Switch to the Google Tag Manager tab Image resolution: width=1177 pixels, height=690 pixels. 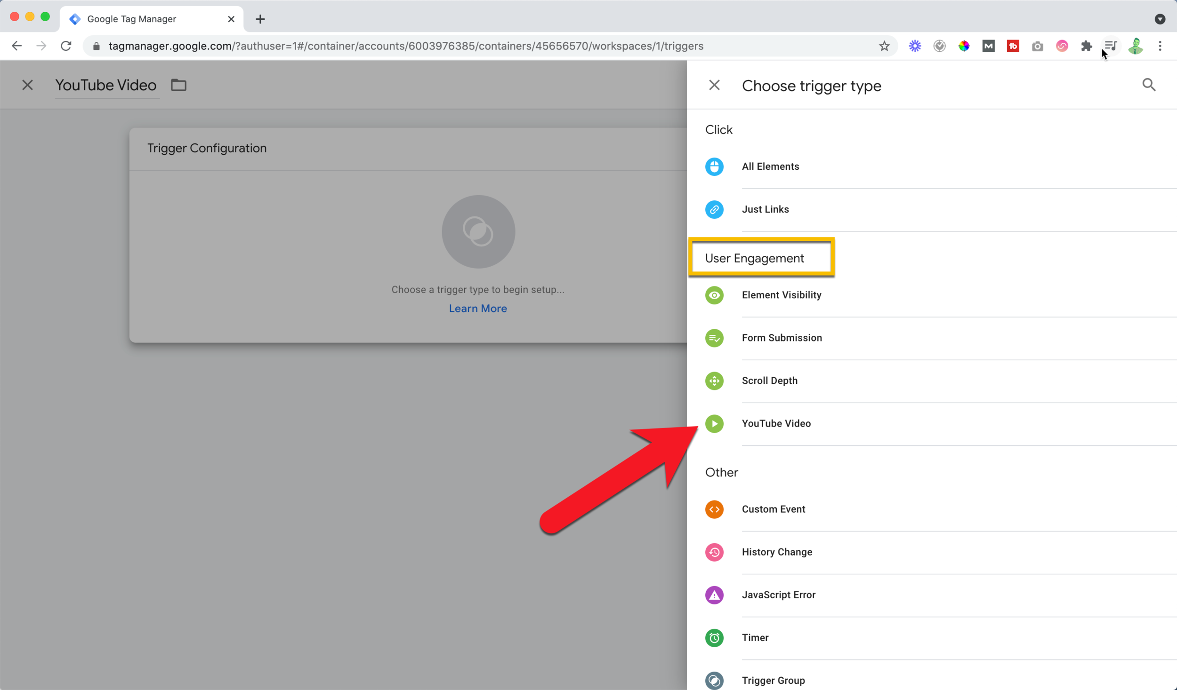tap(152, 19)
